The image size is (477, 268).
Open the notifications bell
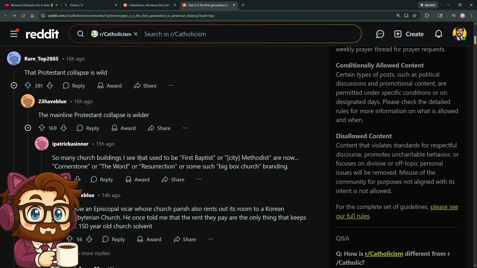tap(439, 34)
